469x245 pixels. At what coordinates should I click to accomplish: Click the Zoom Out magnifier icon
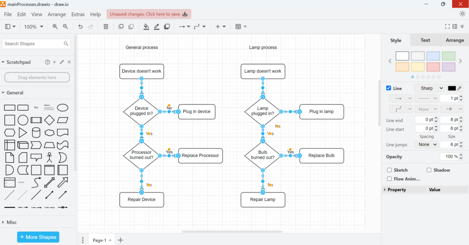pyautogui.click(x=65, y=27)
